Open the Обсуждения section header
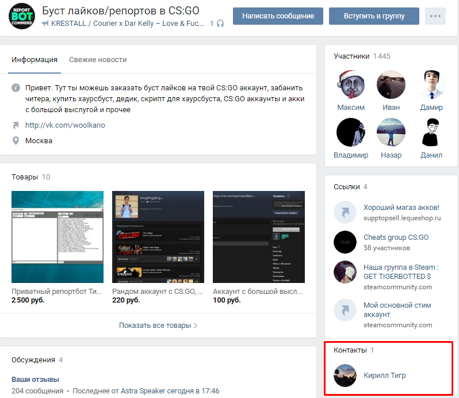The height and width of the screenshot is (398, 459). (37, 360)
